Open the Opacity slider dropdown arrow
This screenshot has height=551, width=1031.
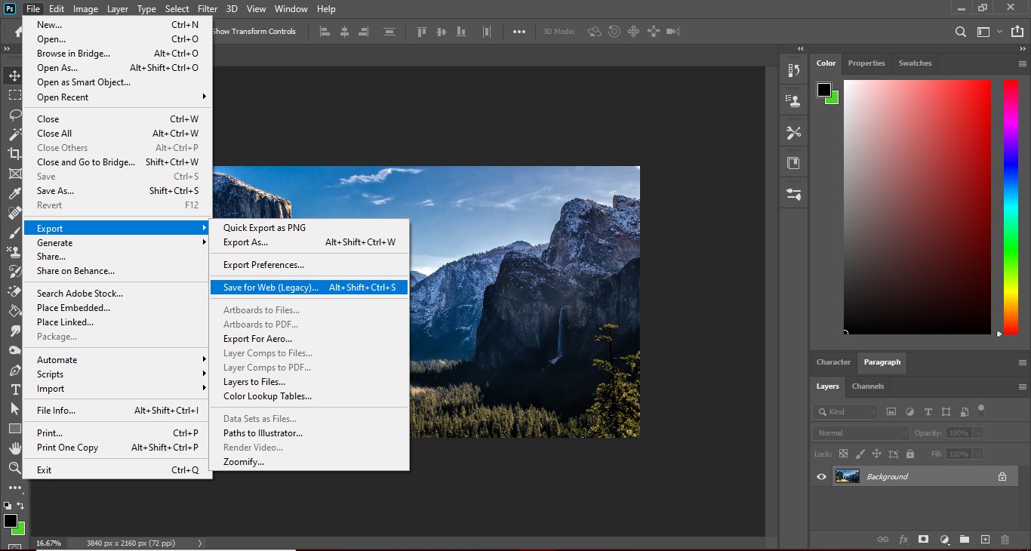tap(979, 432)
